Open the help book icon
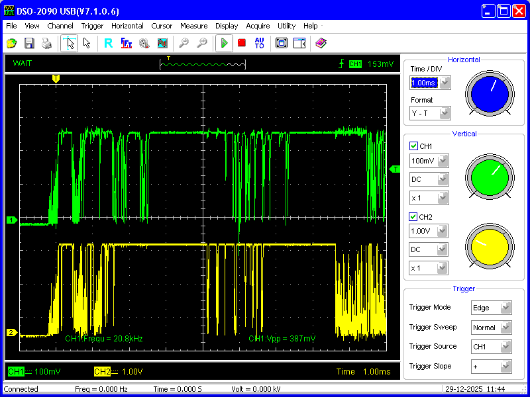 click(x=321, y=43)
